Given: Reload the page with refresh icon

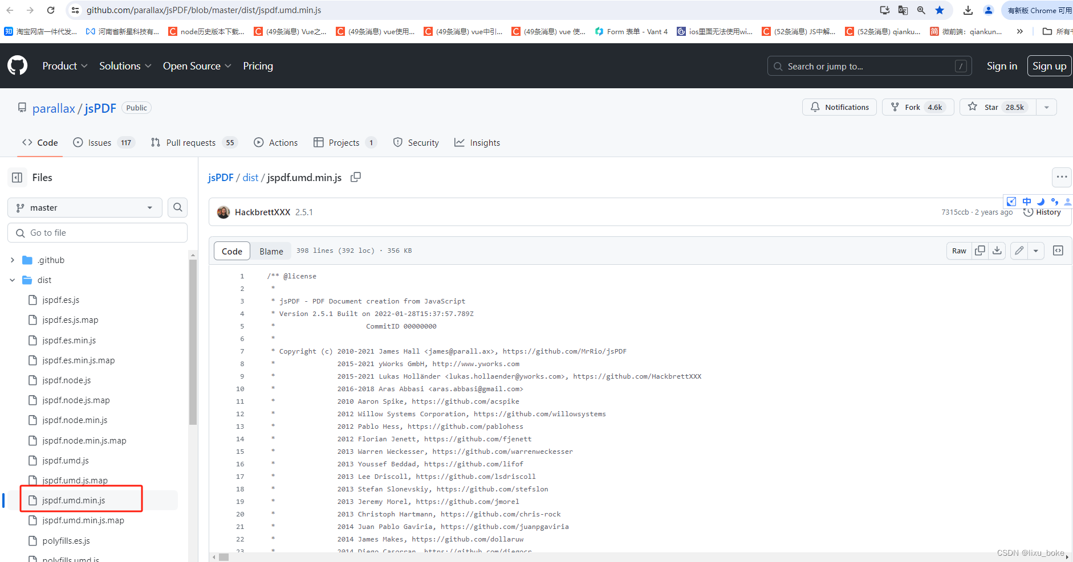Looking at the screenshot, I should 51,10.
